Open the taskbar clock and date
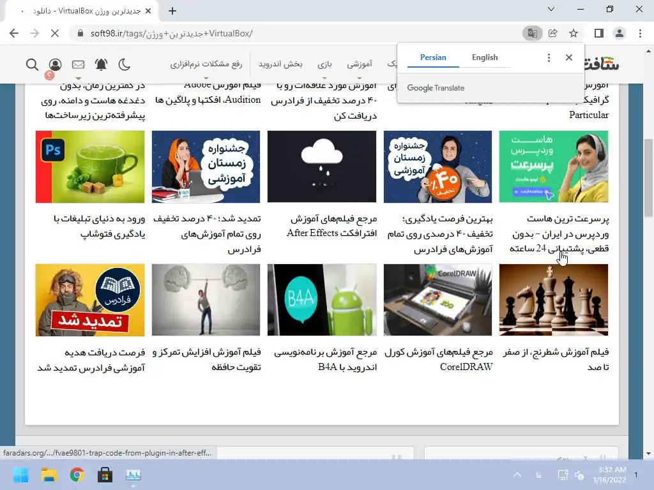654x490 pixels. pyautogui.click(x=610, y=475)
